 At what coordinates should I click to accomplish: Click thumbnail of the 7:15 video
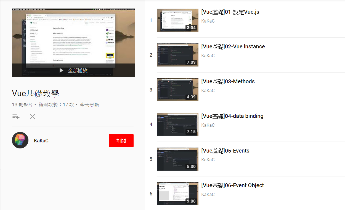(178, 124)
